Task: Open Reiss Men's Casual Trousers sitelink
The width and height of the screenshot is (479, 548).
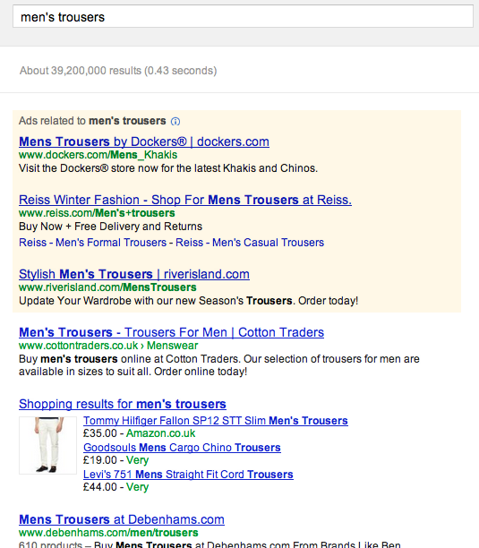Action: pyautogui.click(x=250, y=242)
